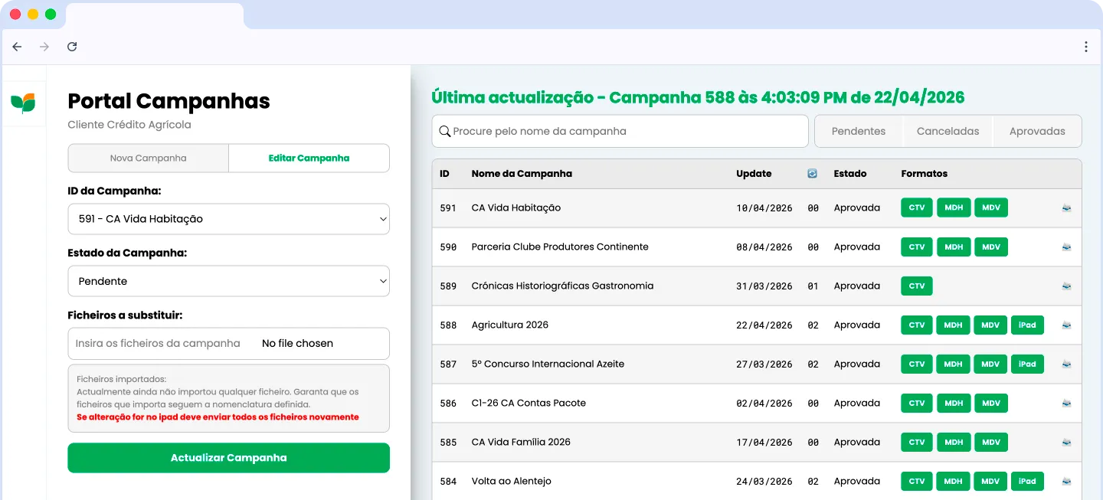Click 5º Concurso Internacional Azeite name
Image resolution: width=1103 pixels, height=500 pixels.
click(x=548, y=364)
